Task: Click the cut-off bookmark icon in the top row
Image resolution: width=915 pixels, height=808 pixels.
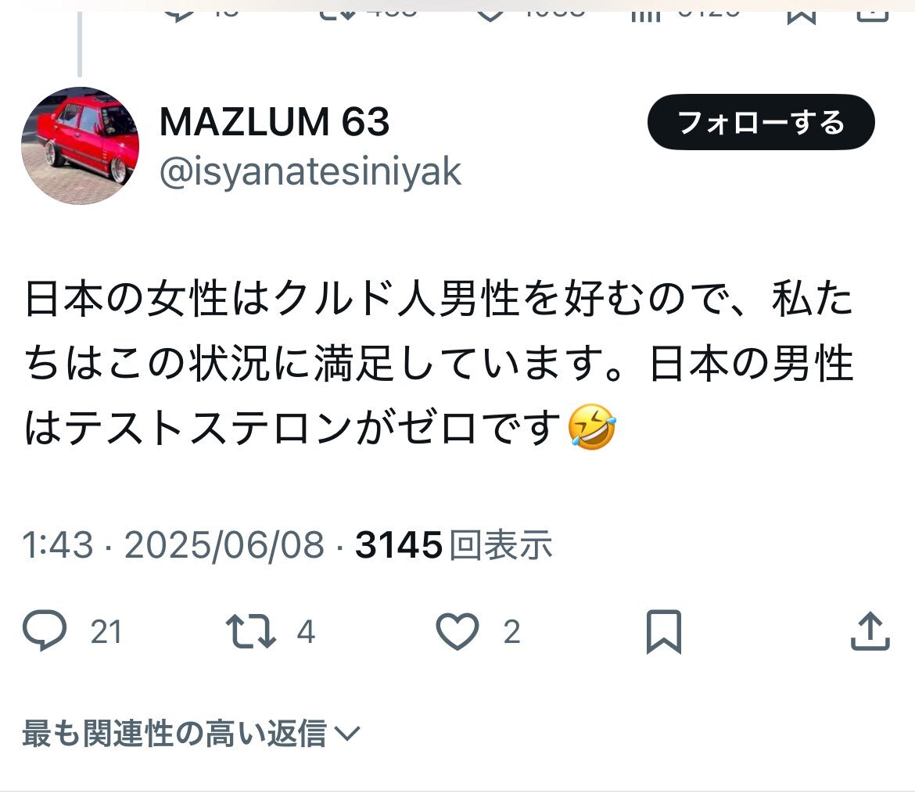Action: 802,13
